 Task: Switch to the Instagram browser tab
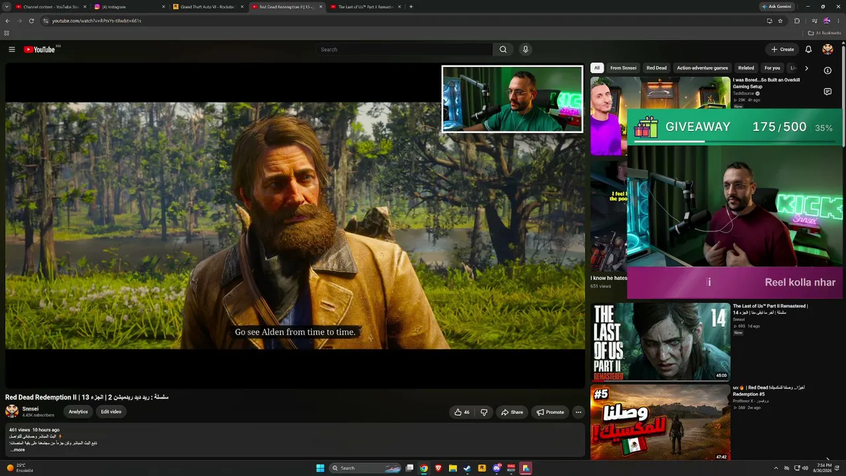130,7
